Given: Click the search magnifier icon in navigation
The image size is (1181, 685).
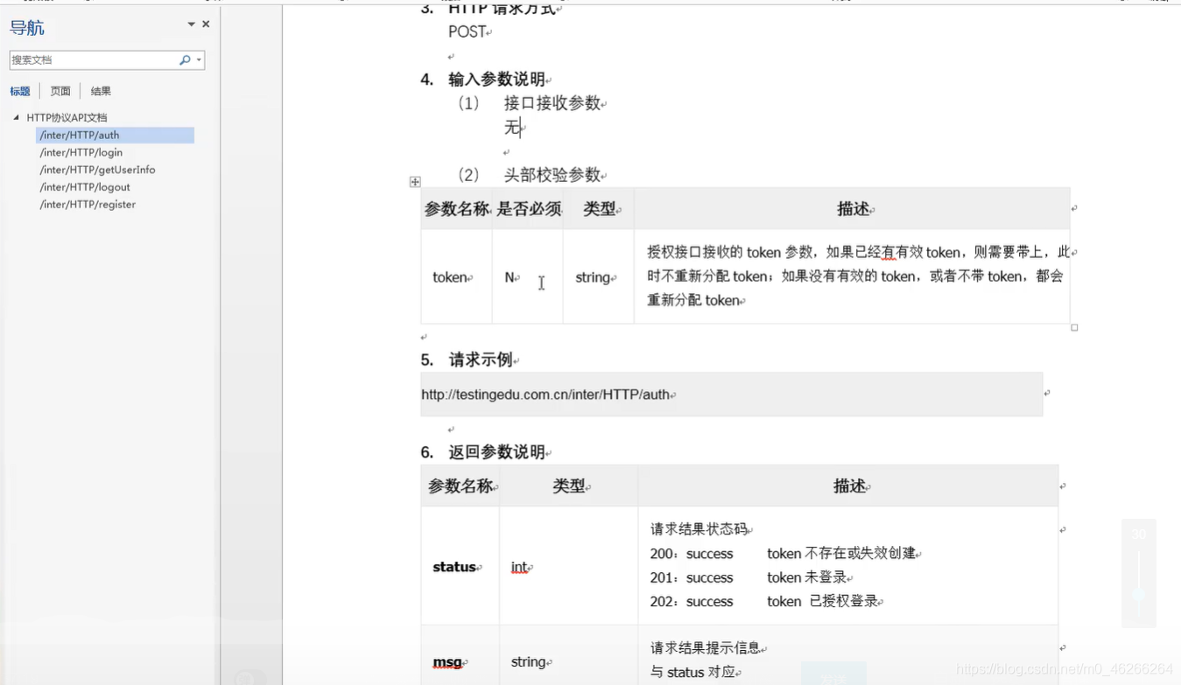Looking at the screenshot, I should (x=185, y=59).
